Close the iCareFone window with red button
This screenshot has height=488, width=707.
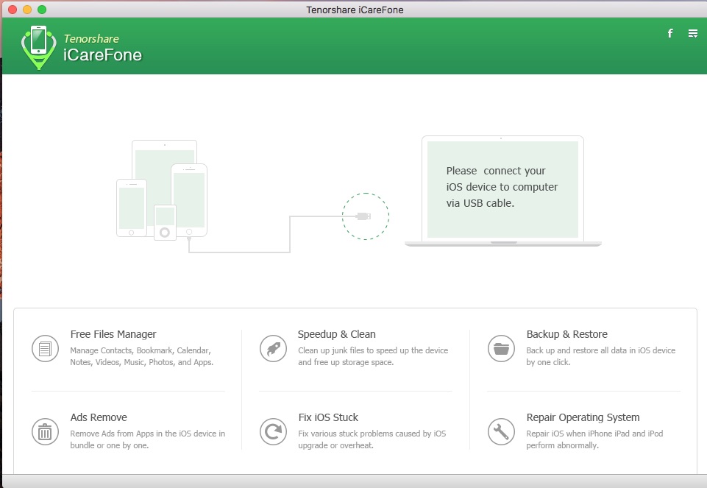[x=13, y=10]
